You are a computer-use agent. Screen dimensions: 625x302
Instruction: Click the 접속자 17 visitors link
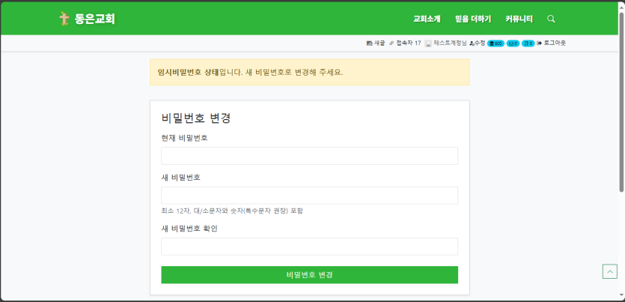(405, 43)
